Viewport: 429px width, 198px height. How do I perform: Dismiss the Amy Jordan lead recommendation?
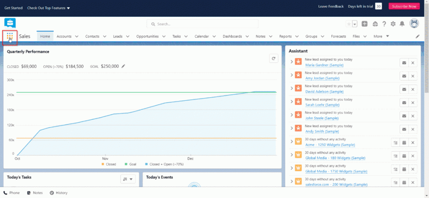coord(413,76)
